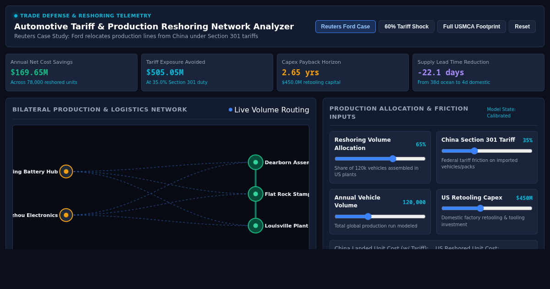Click the 120,000 vehicle volume readout
This screenshot has height=289, width=550.
[x=414, y=202]
